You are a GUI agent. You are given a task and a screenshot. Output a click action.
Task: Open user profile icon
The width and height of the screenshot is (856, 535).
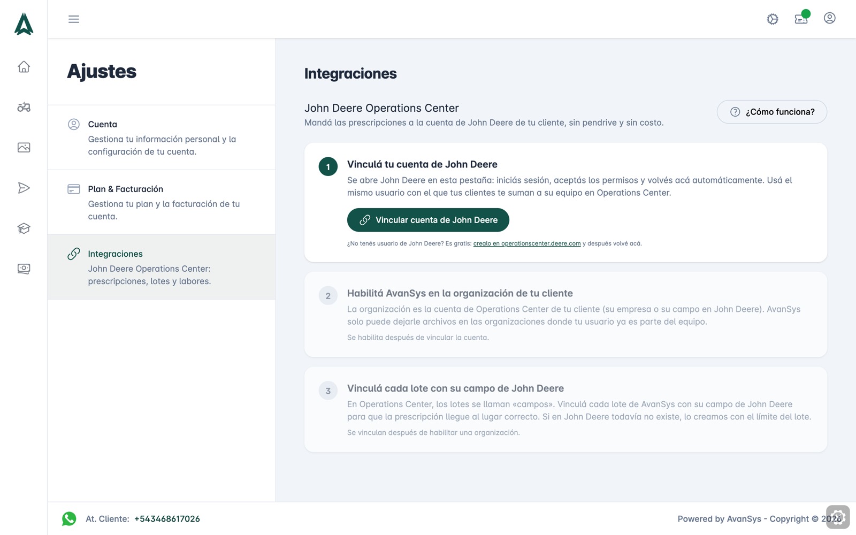tap(830, 18)
